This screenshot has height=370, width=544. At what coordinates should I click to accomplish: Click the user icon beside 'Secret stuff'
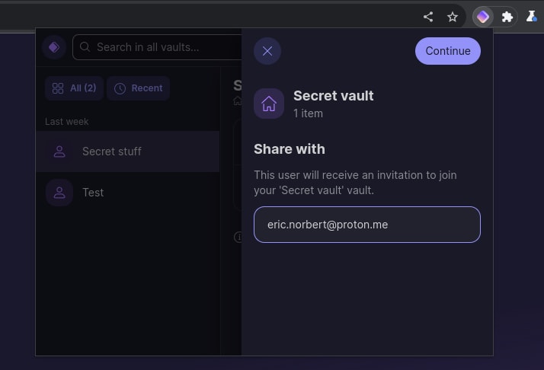click(59, 152)
